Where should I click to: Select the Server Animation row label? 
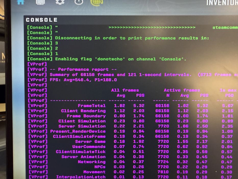(83, 157)
